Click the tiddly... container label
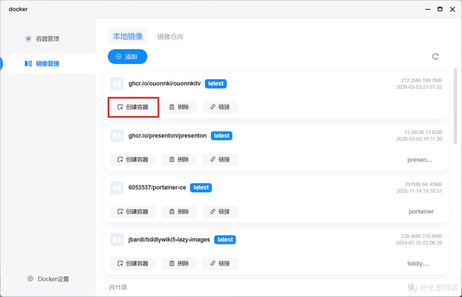 point(418,264)
